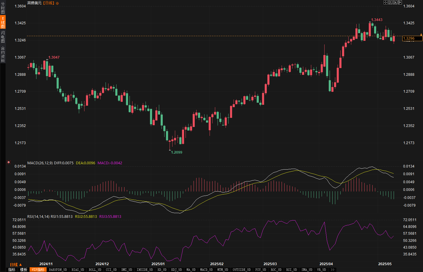Apply the VR_UD indicator

[321, 270]
